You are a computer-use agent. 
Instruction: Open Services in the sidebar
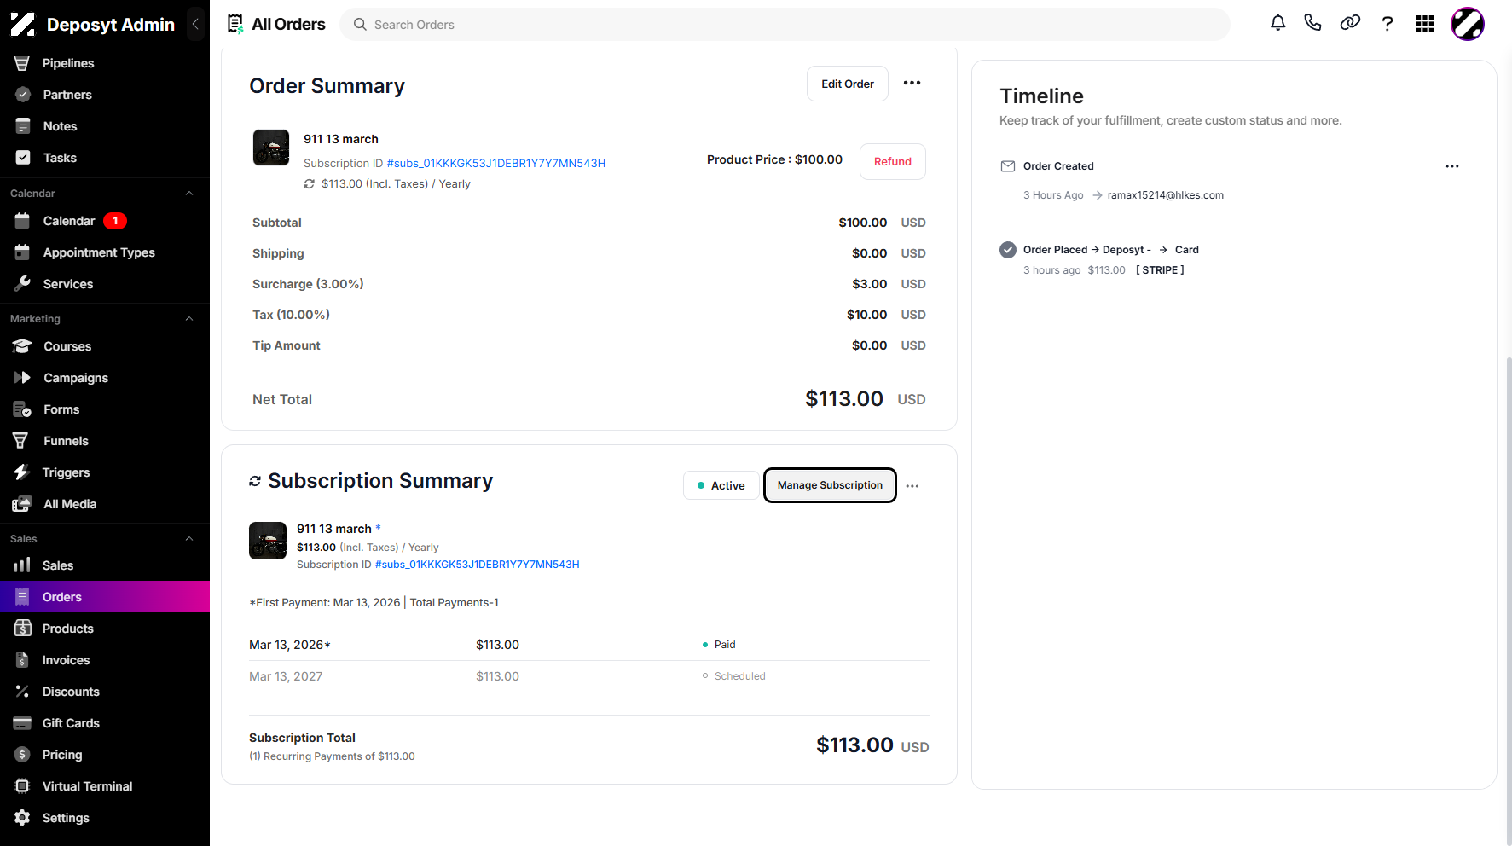coord(105,284)
